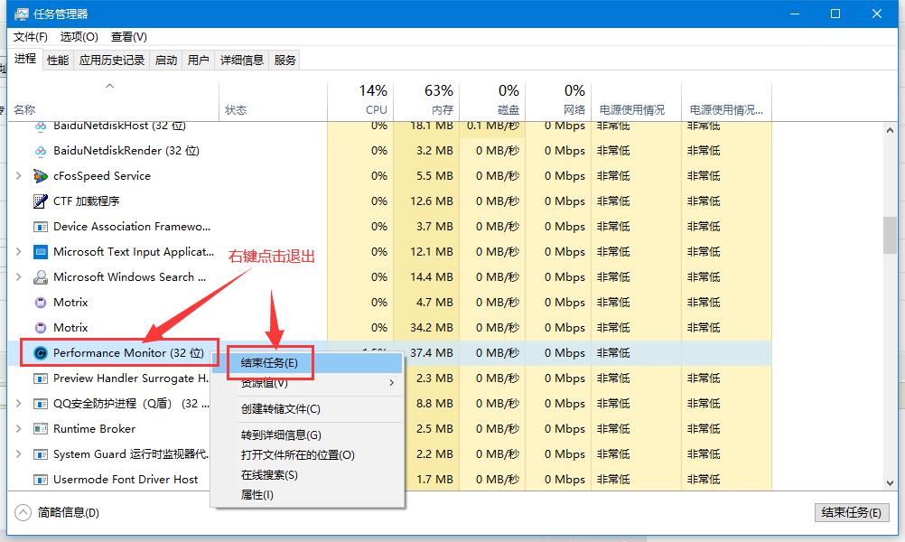905x542 pixels.
Task: Switch to the 启动 tab
Action: (x=166, y=60)
